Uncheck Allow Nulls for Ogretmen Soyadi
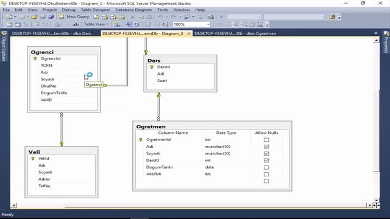The width and height of the screenshot is (390, 219). 266,154
